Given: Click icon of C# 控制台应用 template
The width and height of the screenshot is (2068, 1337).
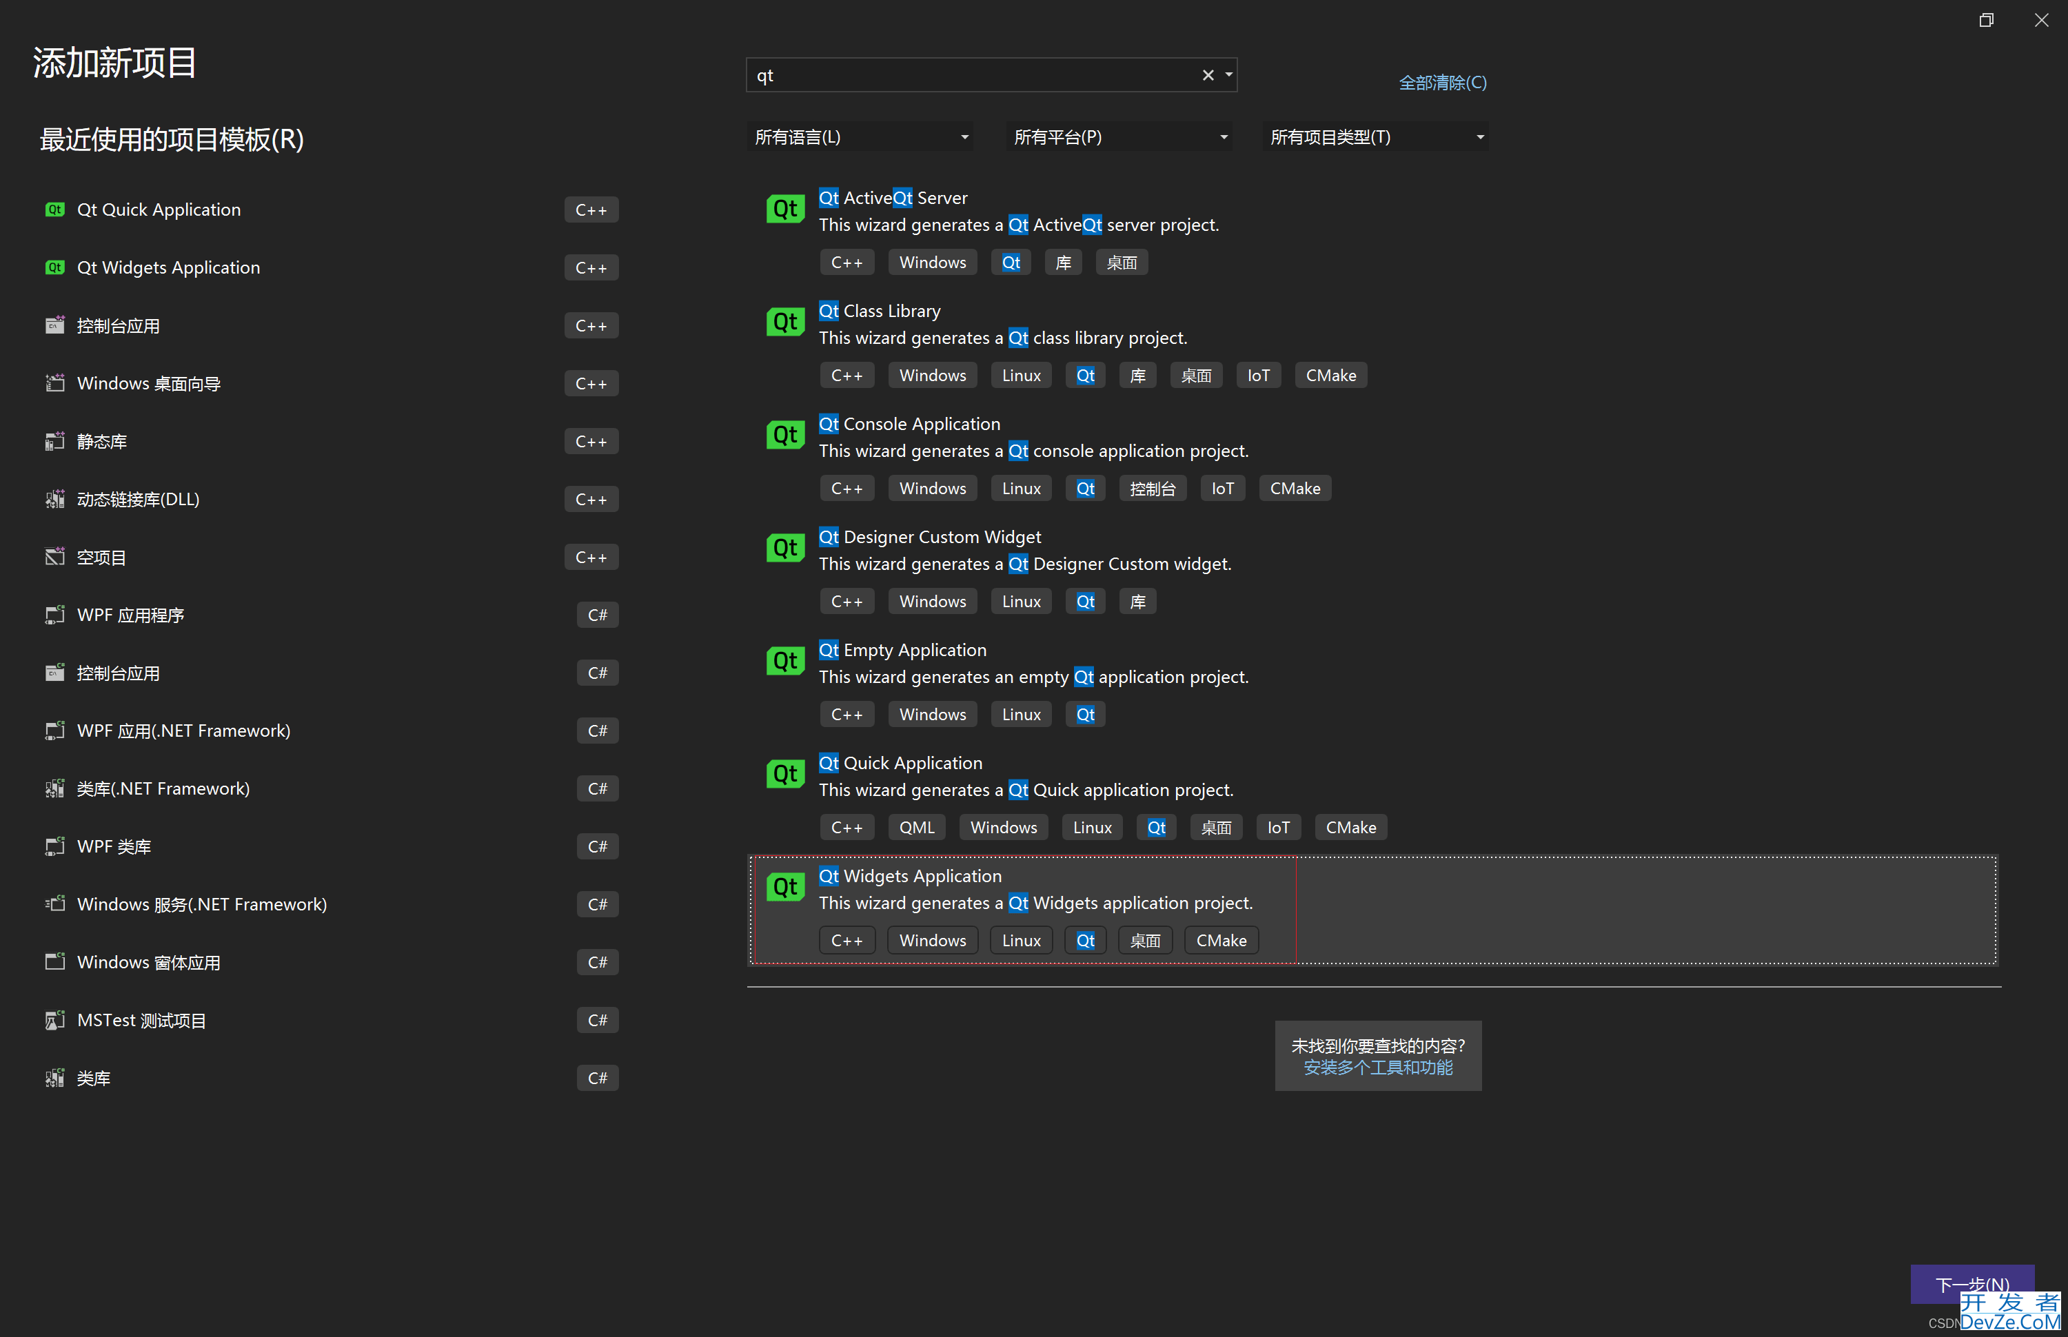Looking at the screenshot, I should pos(54,673).
